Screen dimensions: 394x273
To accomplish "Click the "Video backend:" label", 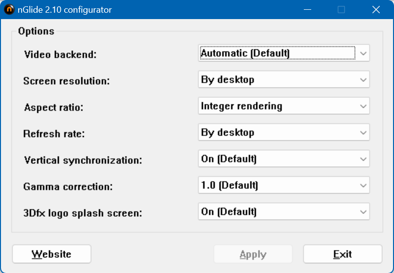I will coord(60,55).
